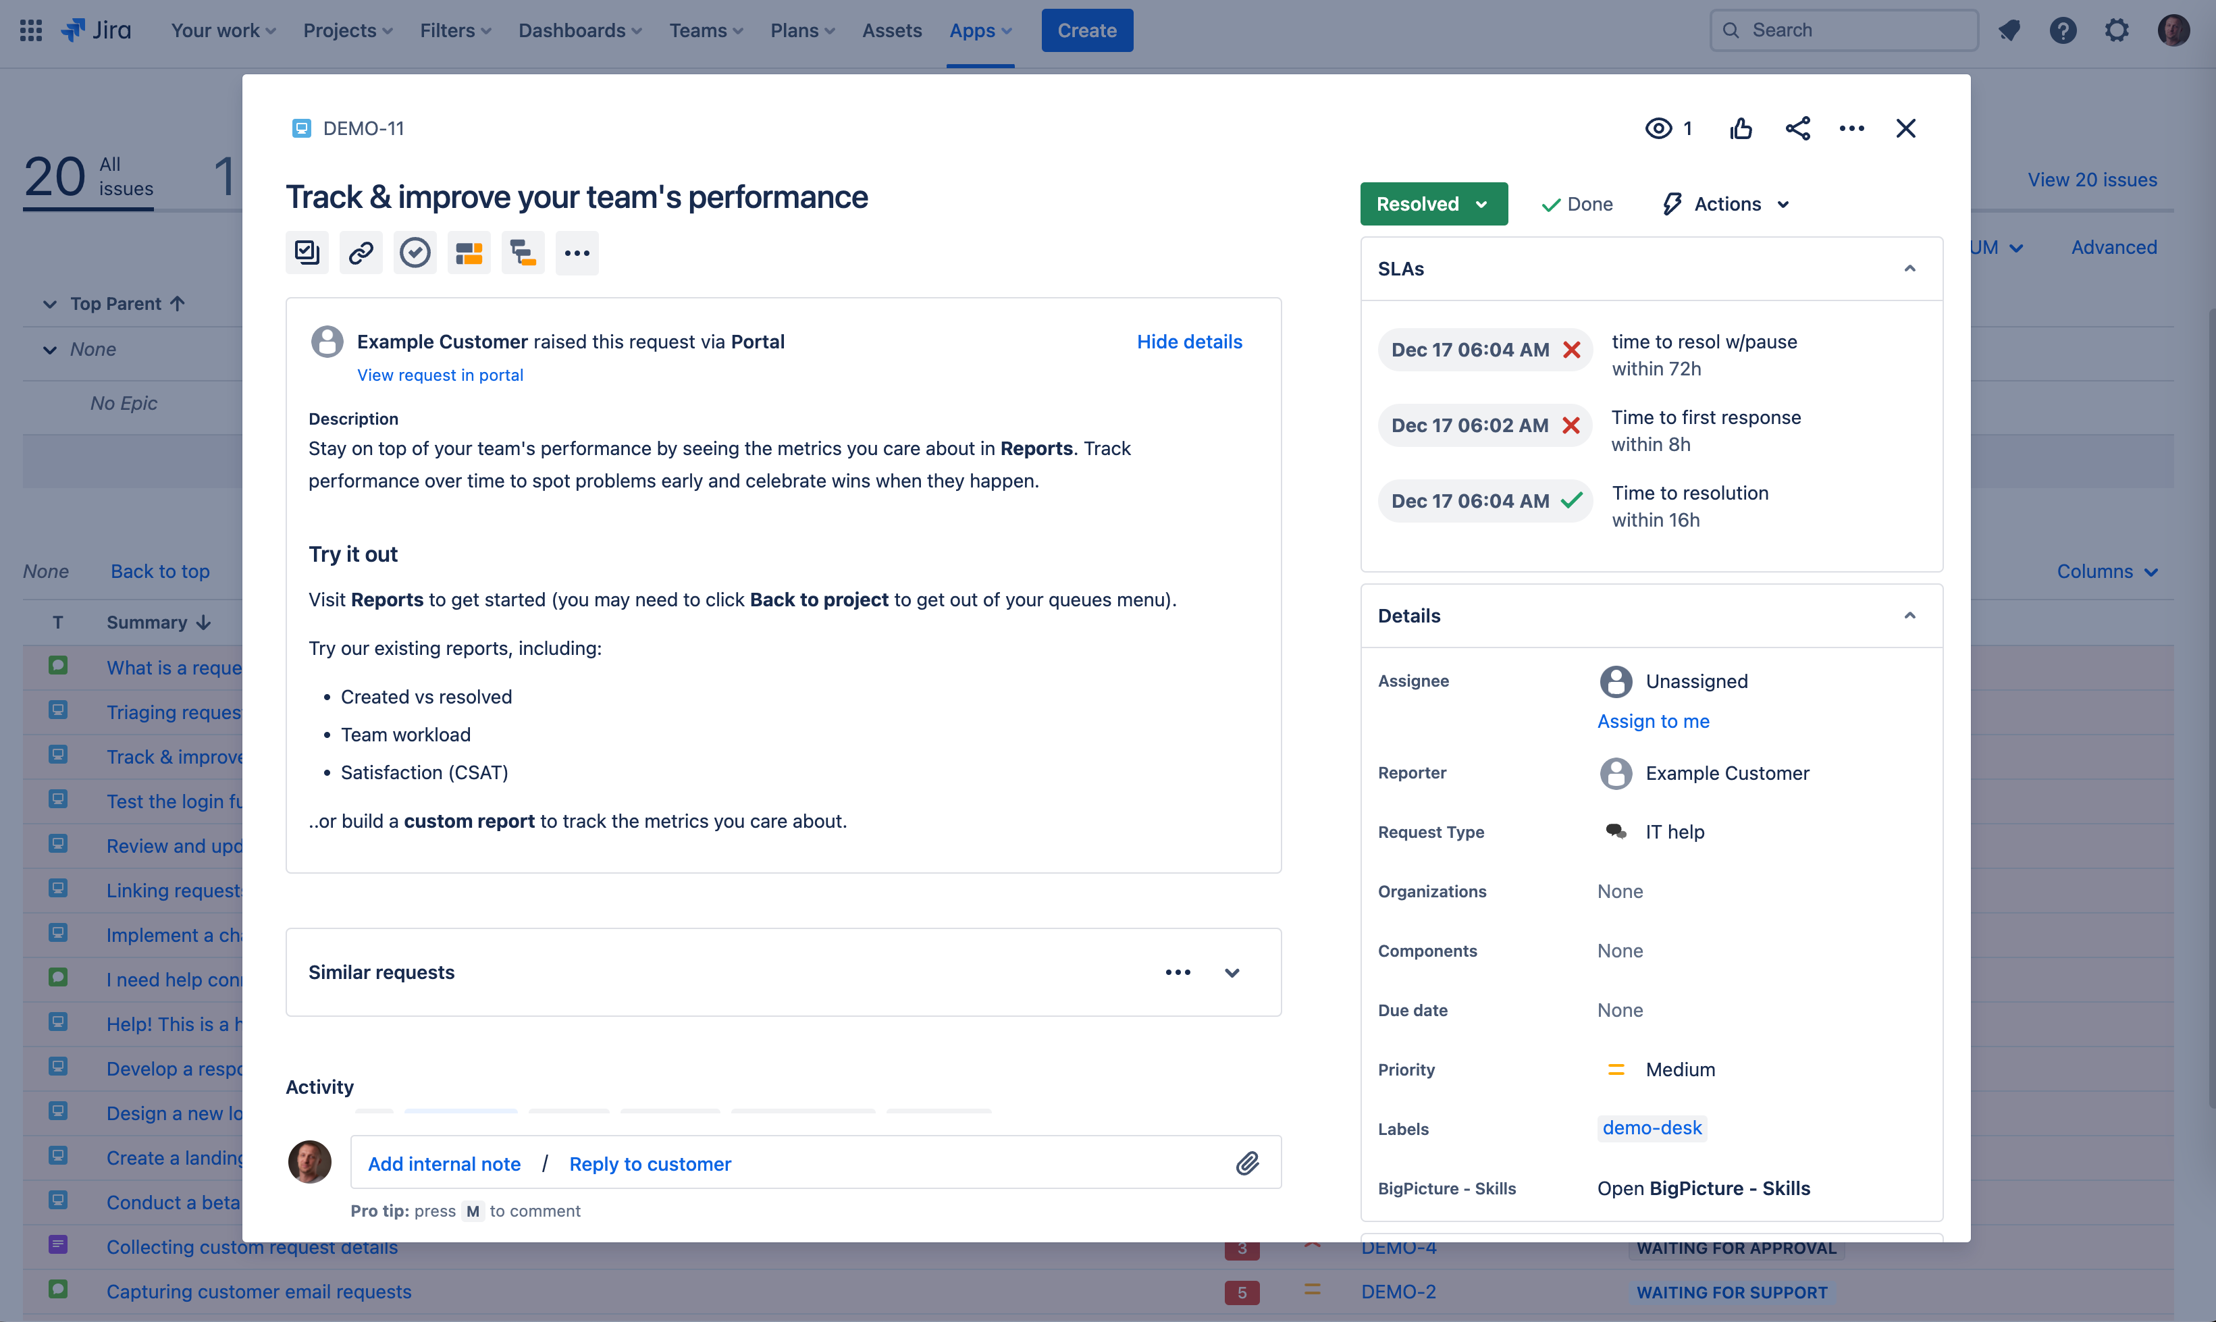Attach a file using the paperclip icon
The width and height of the screenshot is (2216, 1322).
click(1247, 1163)
